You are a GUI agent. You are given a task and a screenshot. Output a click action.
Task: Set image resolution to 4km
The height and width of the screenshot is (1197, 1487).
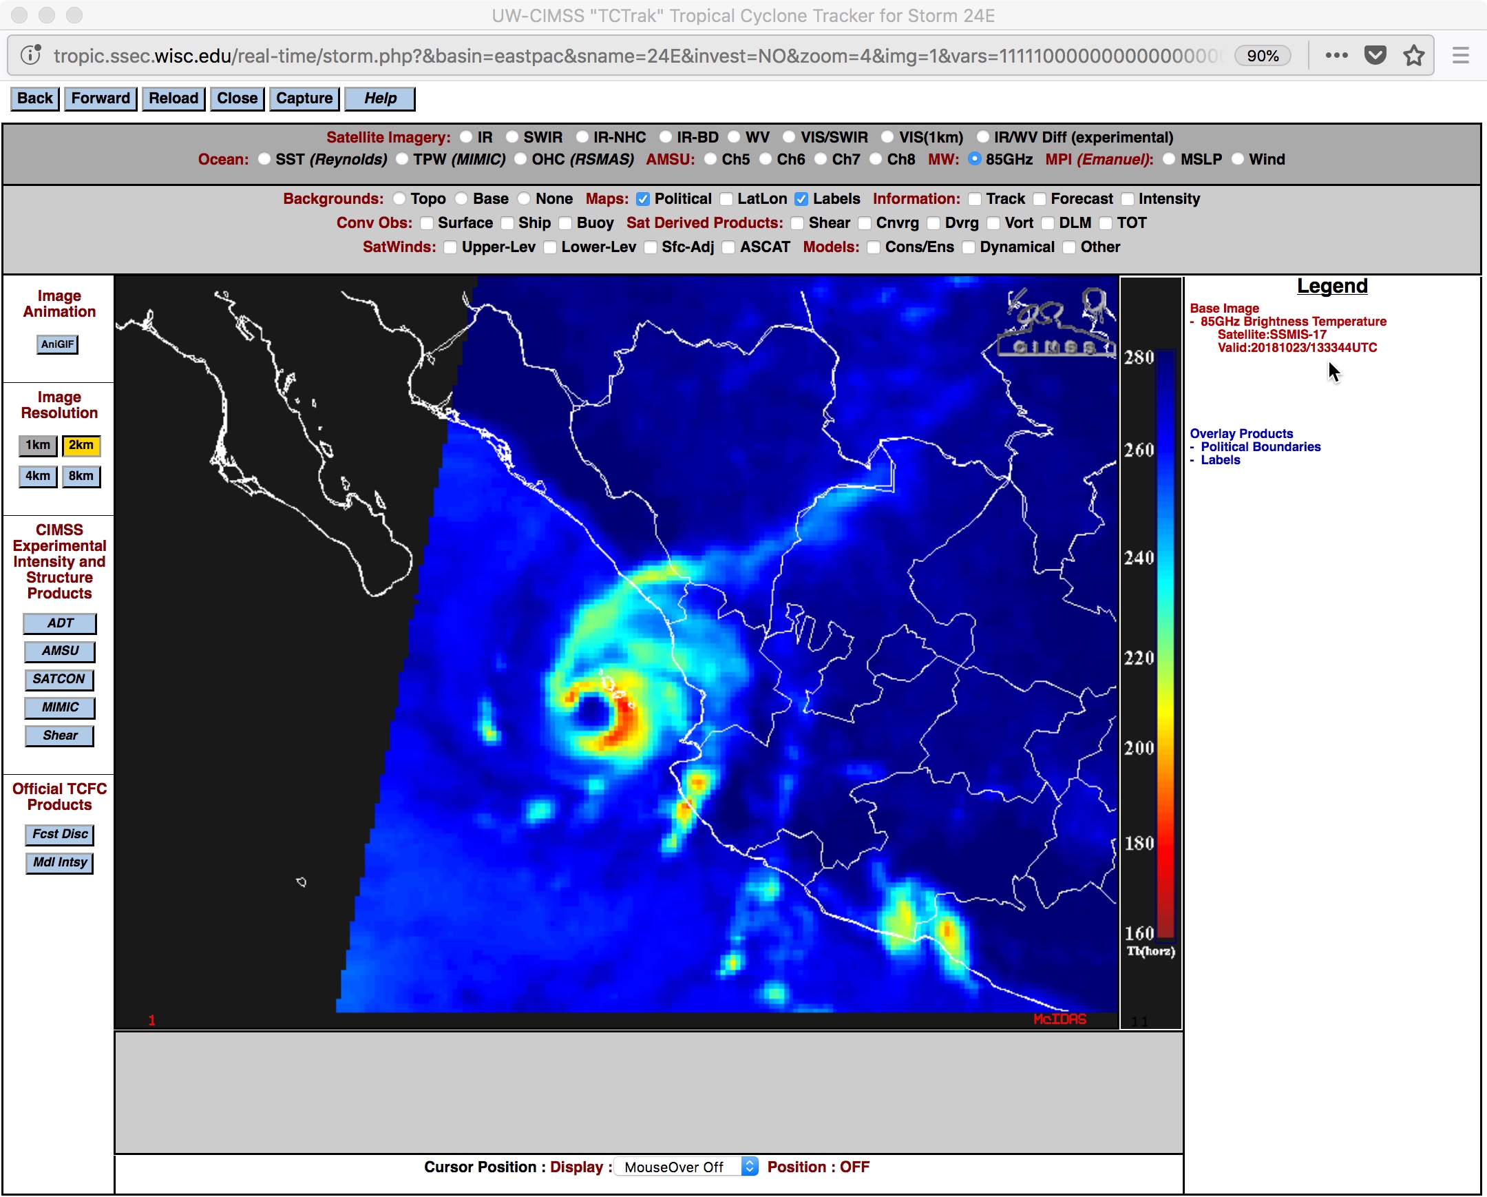[x=38, y=476]
